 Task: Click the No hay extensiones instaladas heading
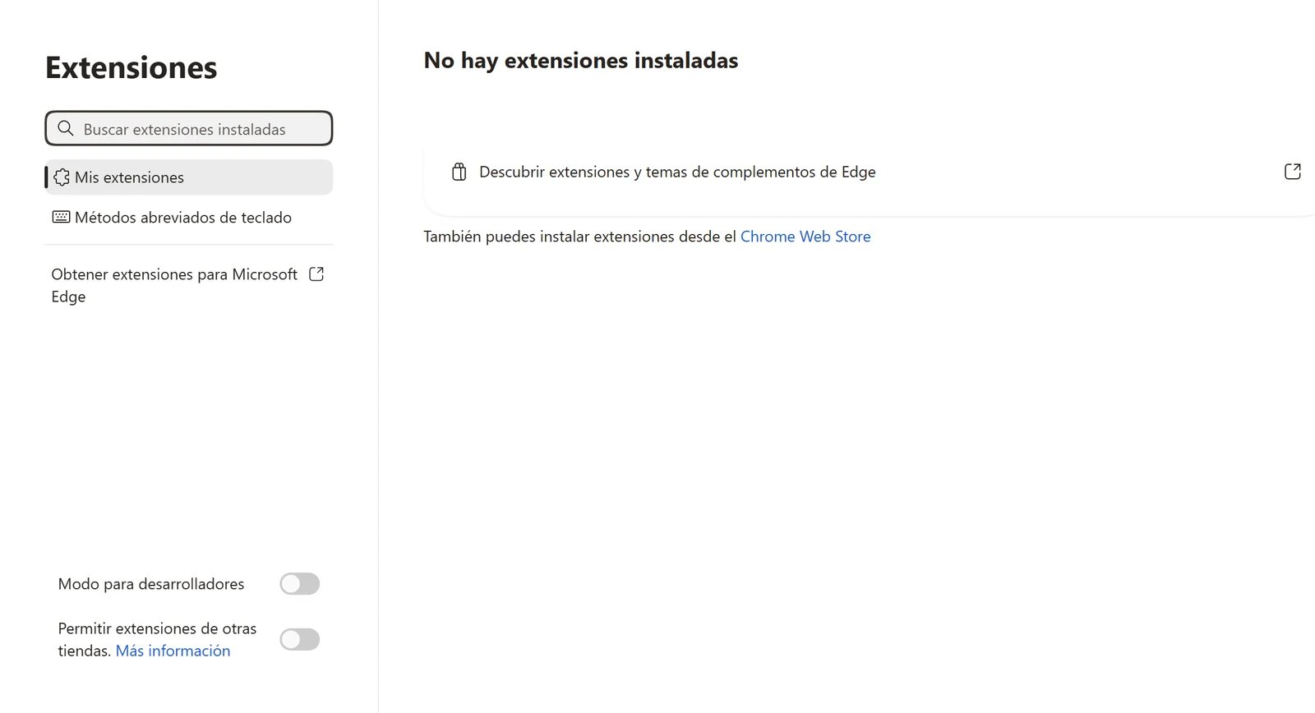(581, 61)
